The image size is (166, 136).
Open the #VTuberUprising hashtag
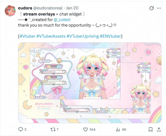pyautogui.click(x=83, y=36)
